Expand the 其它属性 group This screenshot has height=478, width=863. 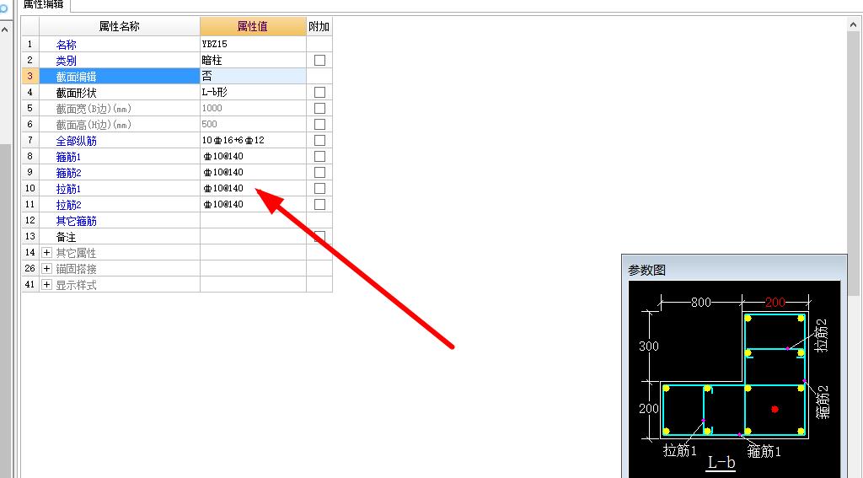(x=47, y=252)
